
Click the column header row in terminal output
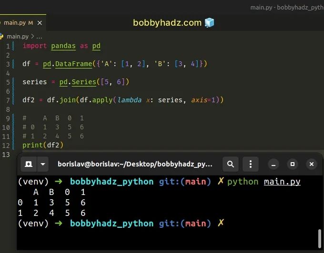click(59, 192)
